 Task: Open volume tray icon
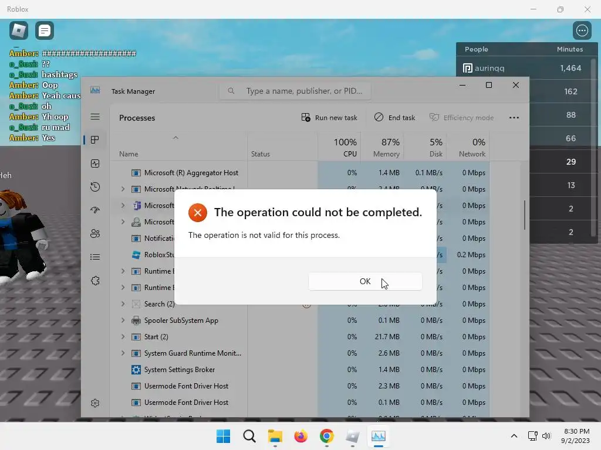(546, 436)
